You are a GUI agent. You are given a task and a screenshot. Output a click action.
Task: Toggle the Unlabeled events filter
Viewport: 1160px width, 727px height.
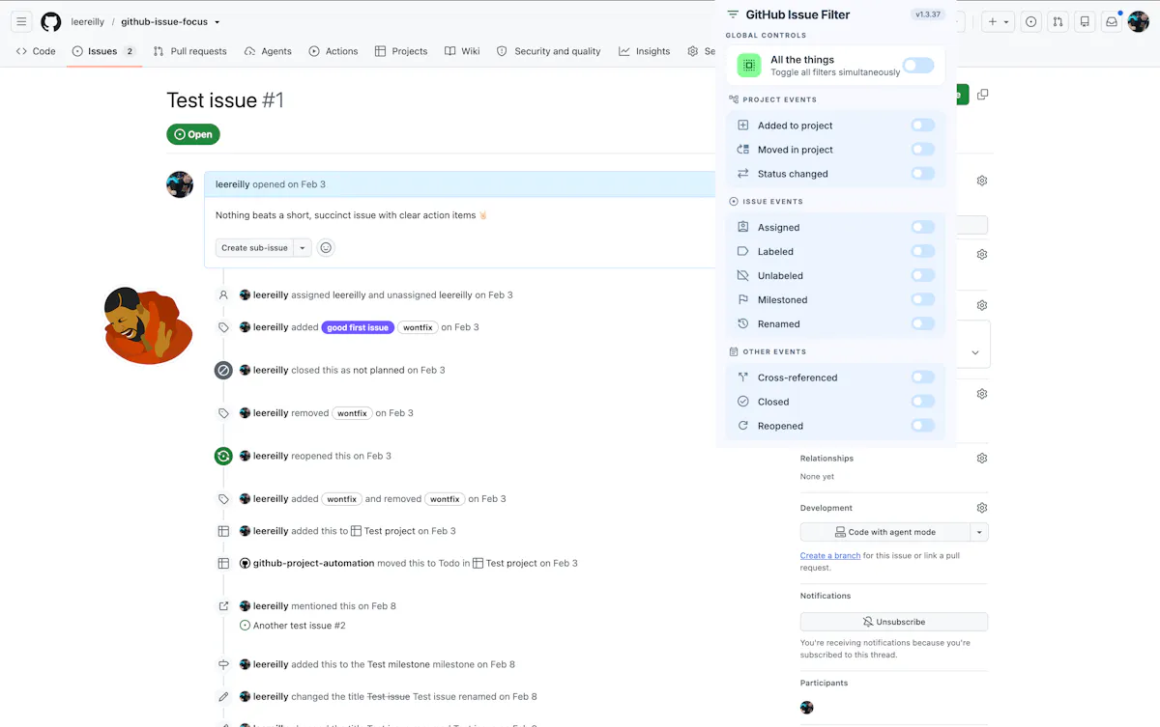923,275
